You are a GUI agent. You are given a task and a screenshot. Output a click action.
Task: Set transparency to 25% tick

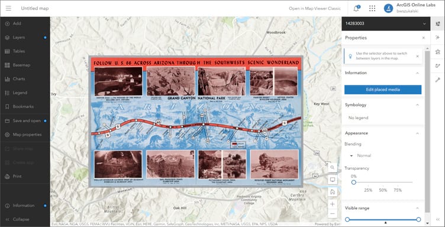point(368,190)
